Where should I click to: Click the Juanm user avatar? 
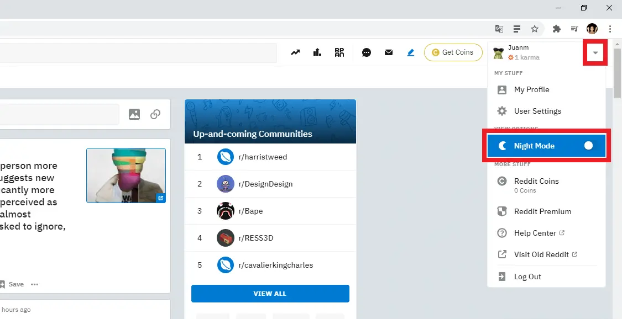click(x=498, y=52)
